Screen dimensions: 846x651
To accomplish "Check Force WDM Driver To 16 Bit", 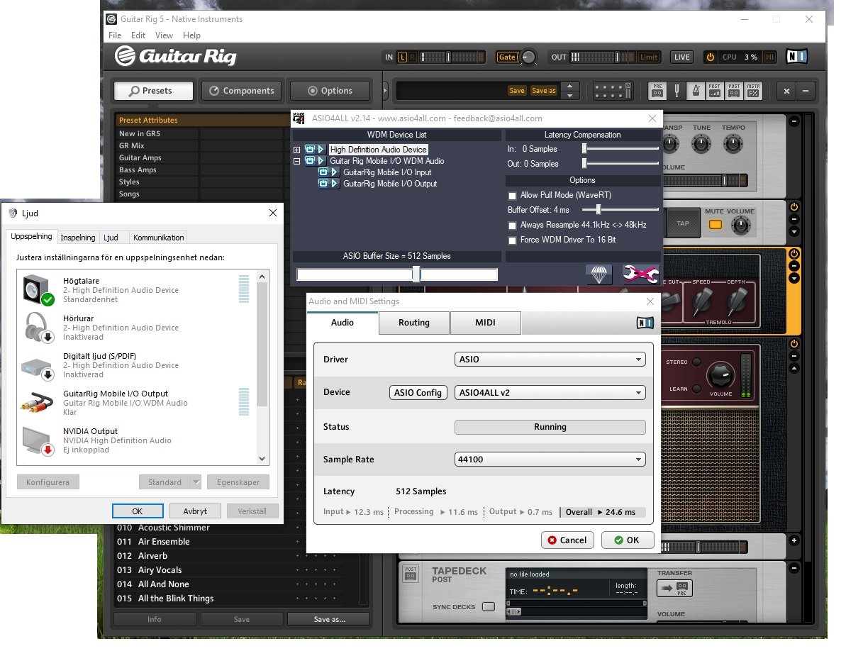I will click(512, 240).
